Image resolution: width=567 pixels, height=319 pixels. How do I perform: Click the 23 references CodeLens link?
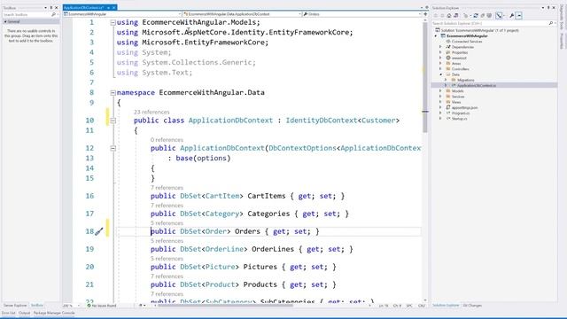[151, 113]
